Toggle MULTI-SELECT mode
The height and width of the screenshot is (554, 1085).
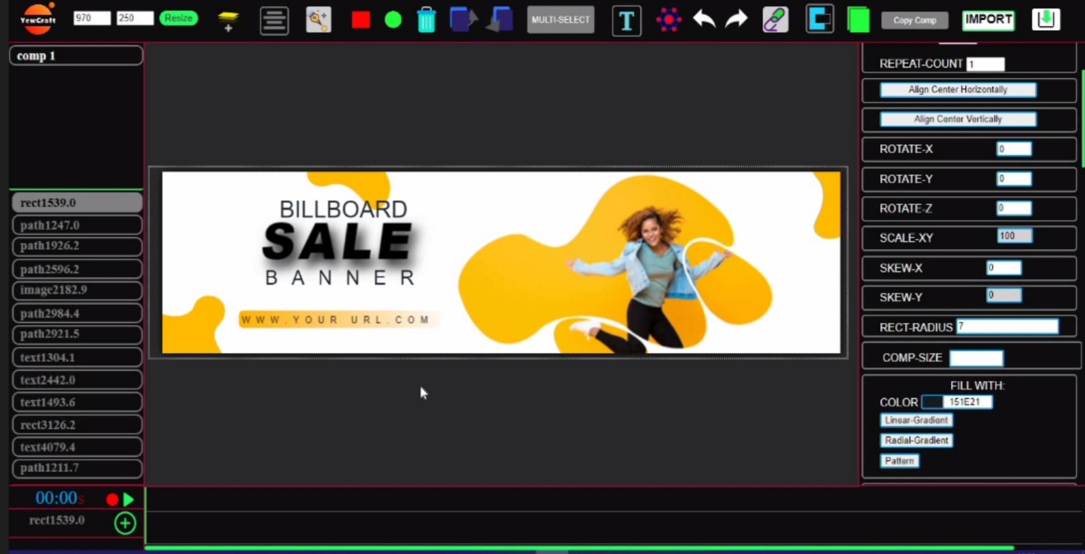[x=560, y=20]
